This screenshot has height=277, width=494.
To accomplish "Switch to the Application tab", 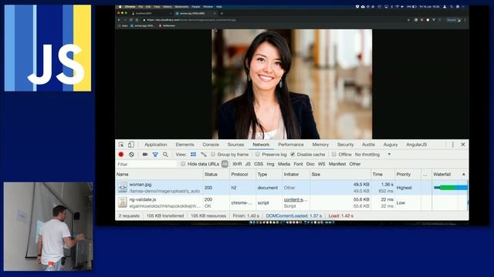I will pos(156,145).
